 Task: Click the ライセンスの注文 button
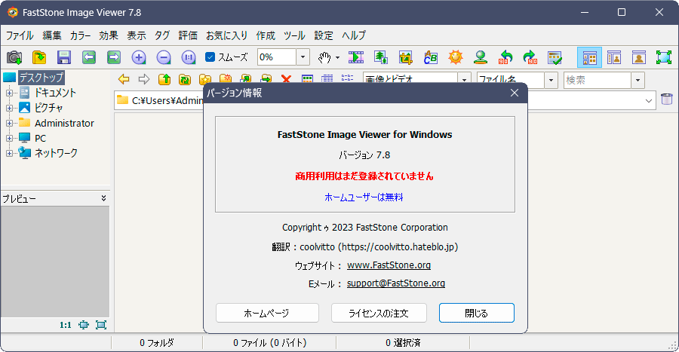(379, 313)
